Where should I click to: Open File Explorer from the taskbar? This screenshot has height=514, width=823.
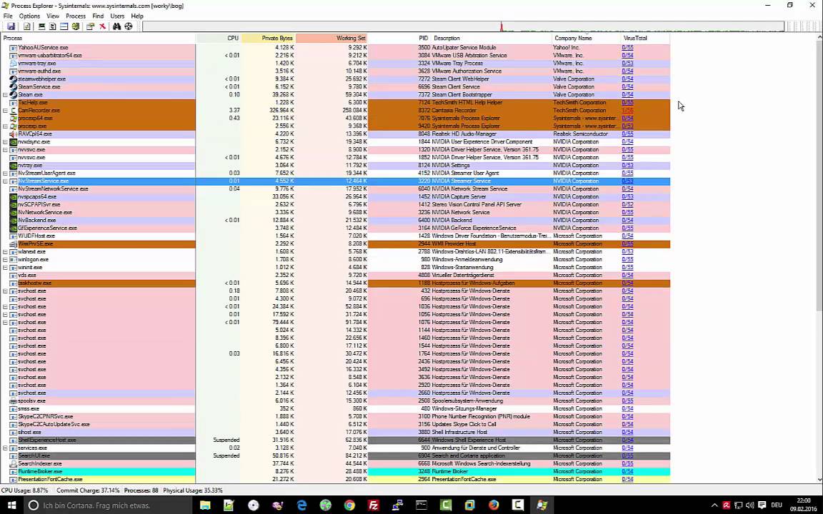(205, 505)
